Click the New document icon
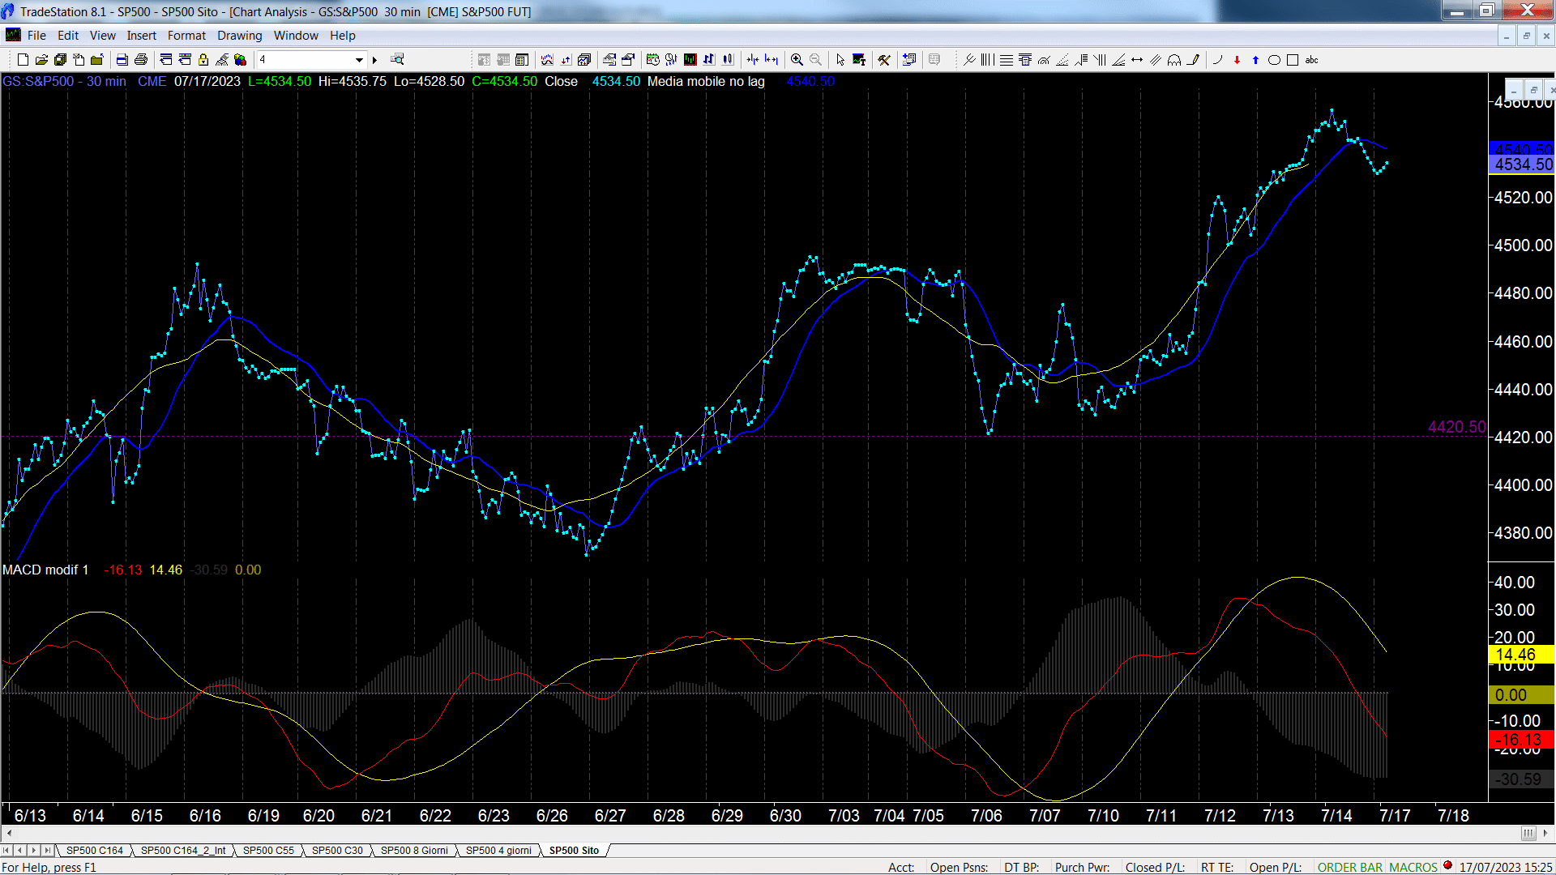The height and width of the screenshot is (875, 1556). [23, 60]
